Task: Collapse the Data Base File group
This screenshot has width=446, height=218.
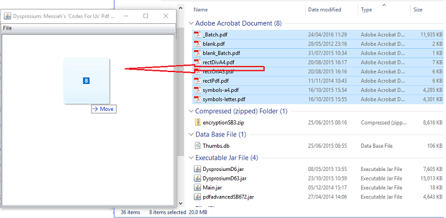Action: 190,135
